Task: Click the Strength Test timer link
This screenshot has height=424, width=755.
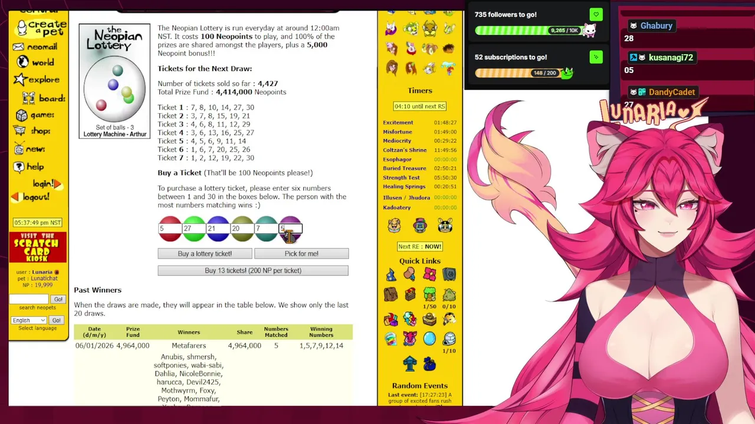Action: [402, 178]
